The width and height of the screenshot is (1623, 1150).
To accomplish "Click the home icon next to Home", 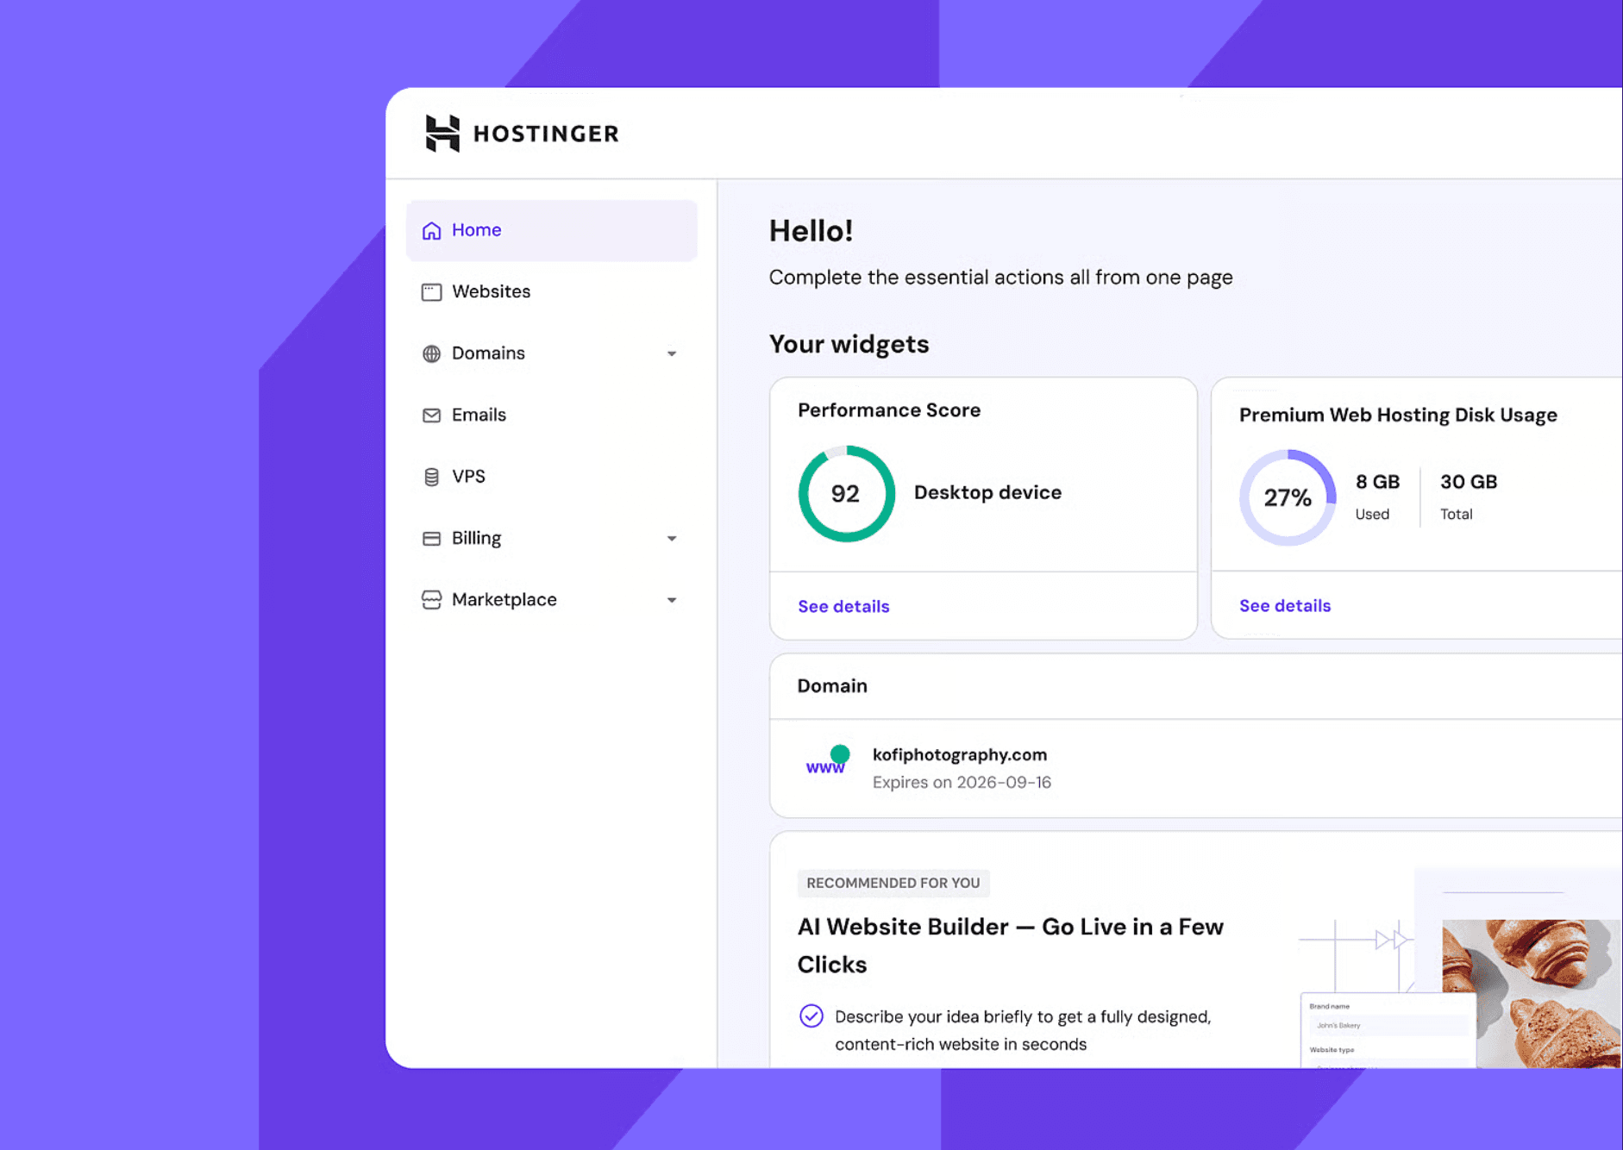I will click(432, 229).
